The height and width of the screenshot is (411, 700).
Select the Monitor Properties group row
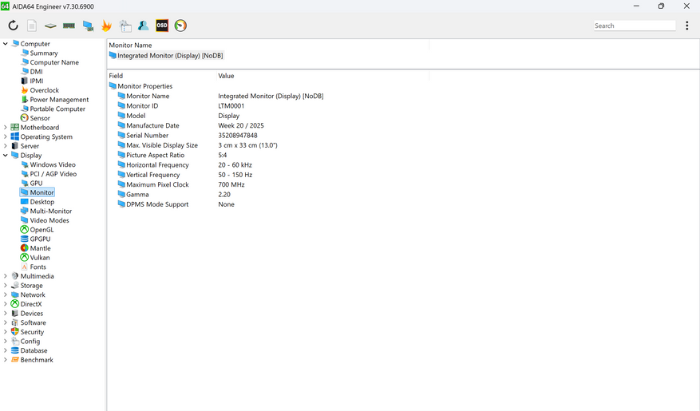141,86
